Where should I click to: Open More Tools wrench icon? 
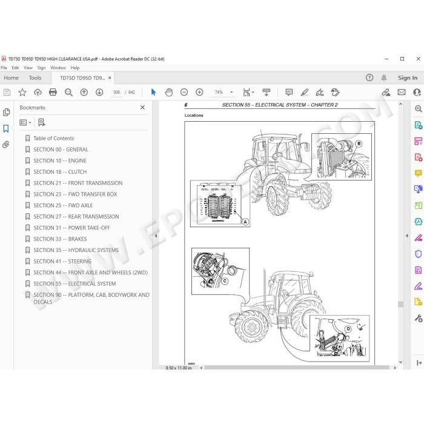(x=419, y=318)
